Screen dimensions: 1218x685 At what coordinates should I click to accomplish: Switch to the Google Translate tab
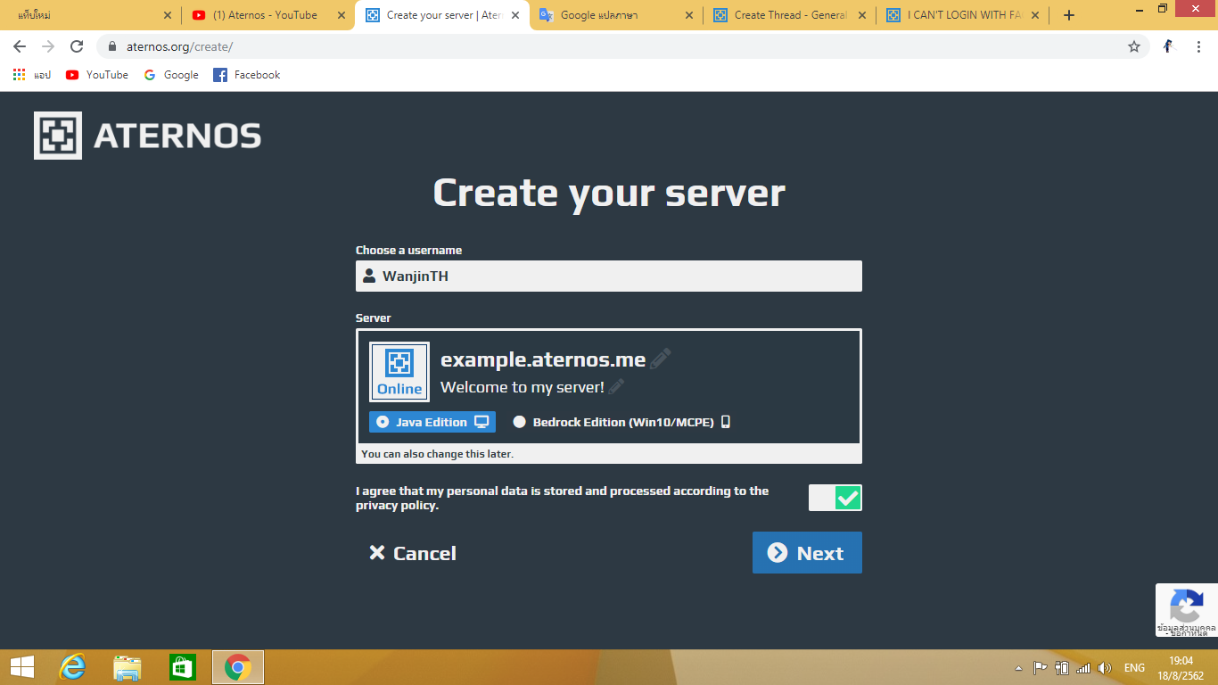tap(615, 15)
